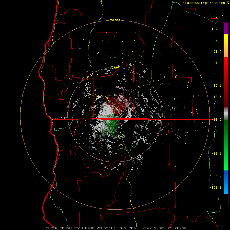
Task: Click the -32.0 velocity scale value
Action: point(216,131)
